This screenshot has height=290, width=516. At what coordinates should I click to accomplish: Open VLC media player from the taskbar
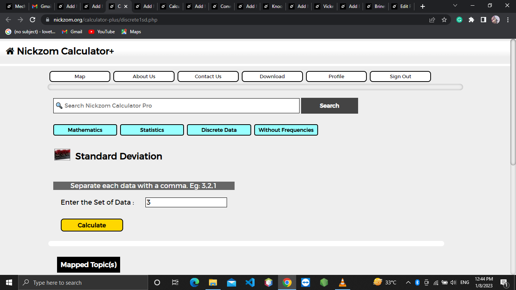pyautogui.click(x=342, y=282)
